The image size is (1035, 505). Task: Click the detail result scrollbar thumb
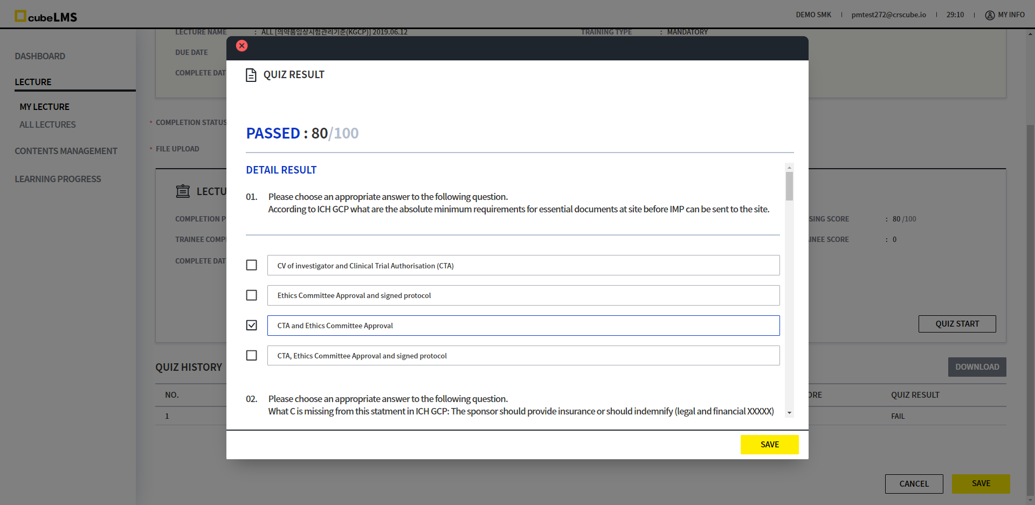789,186
